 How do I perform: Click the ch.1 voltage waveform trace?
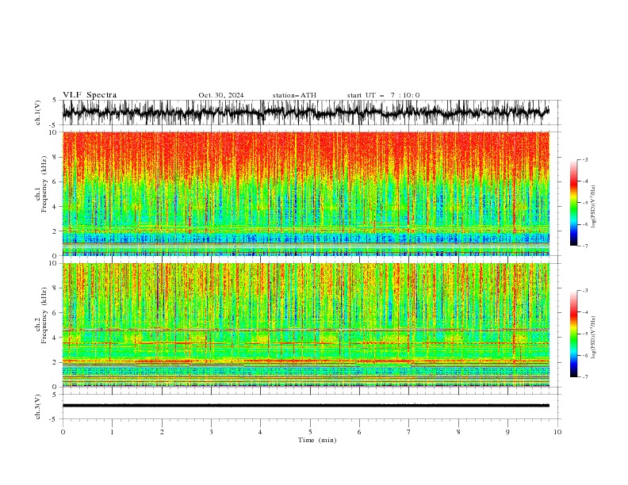pos(305,113)
